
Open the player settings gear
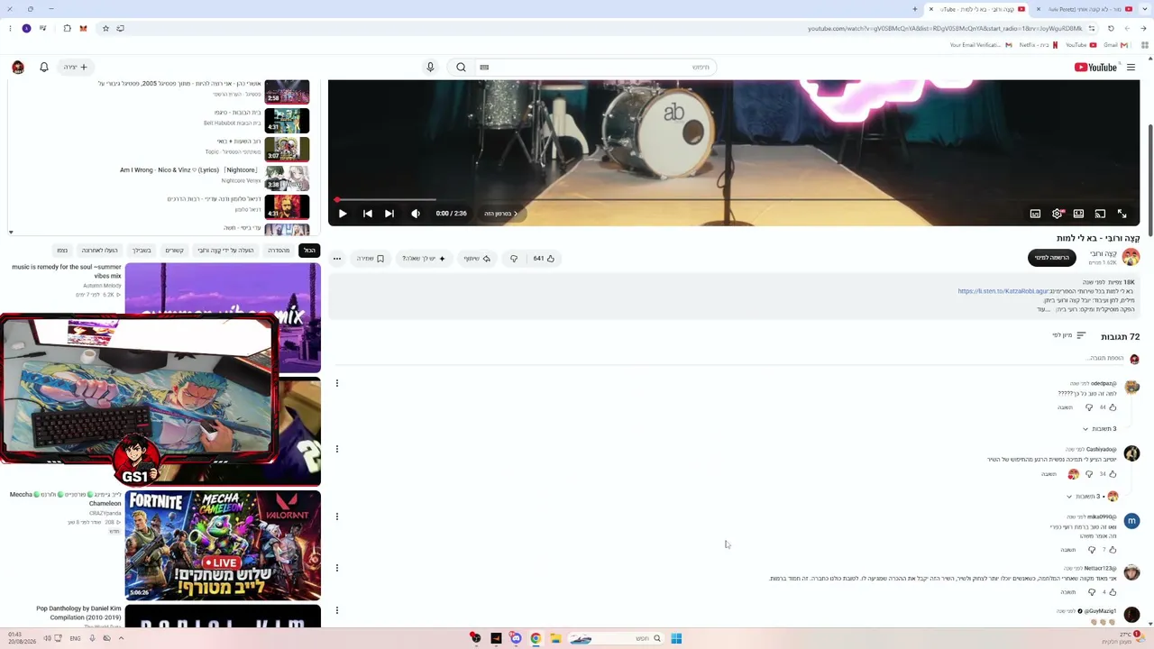[1057, 214]
